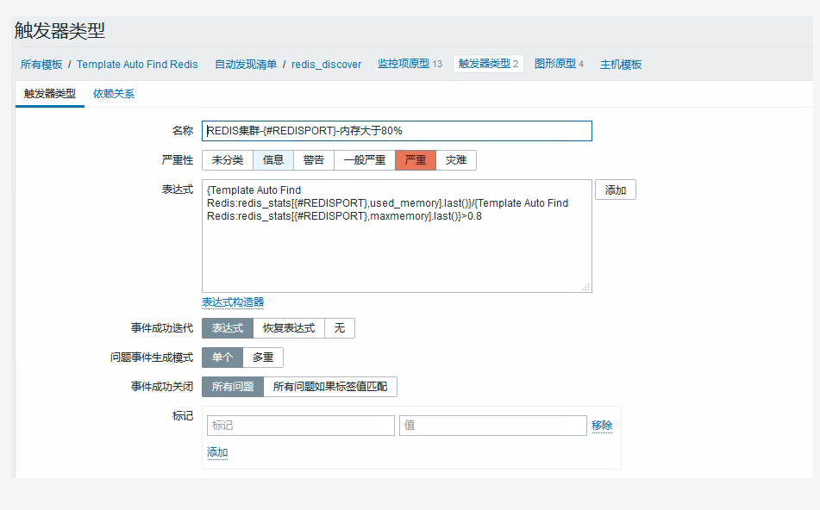Switch to 监控项原型 13 tab

pyautogui.click(x=410, y=64)
